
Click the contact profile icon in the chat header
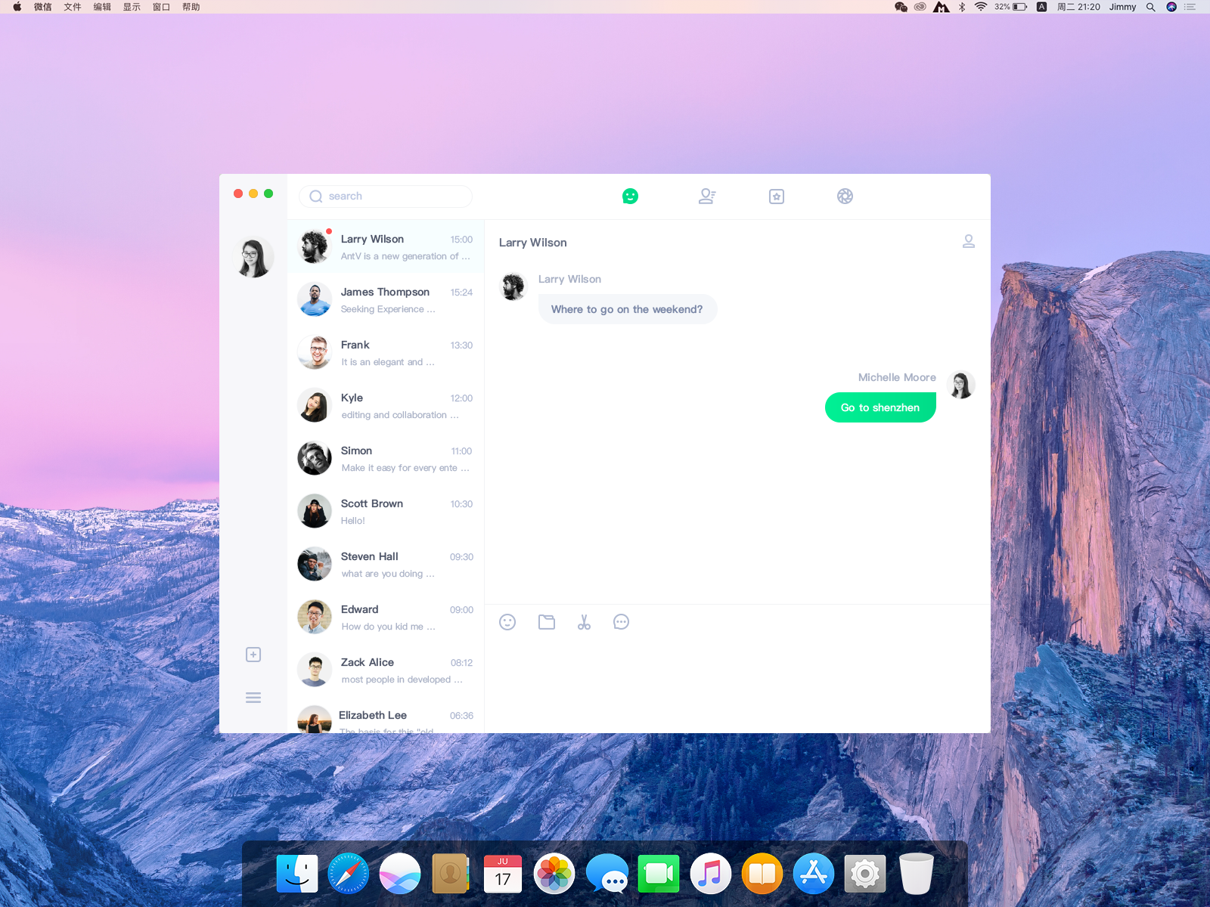(969, 241)
